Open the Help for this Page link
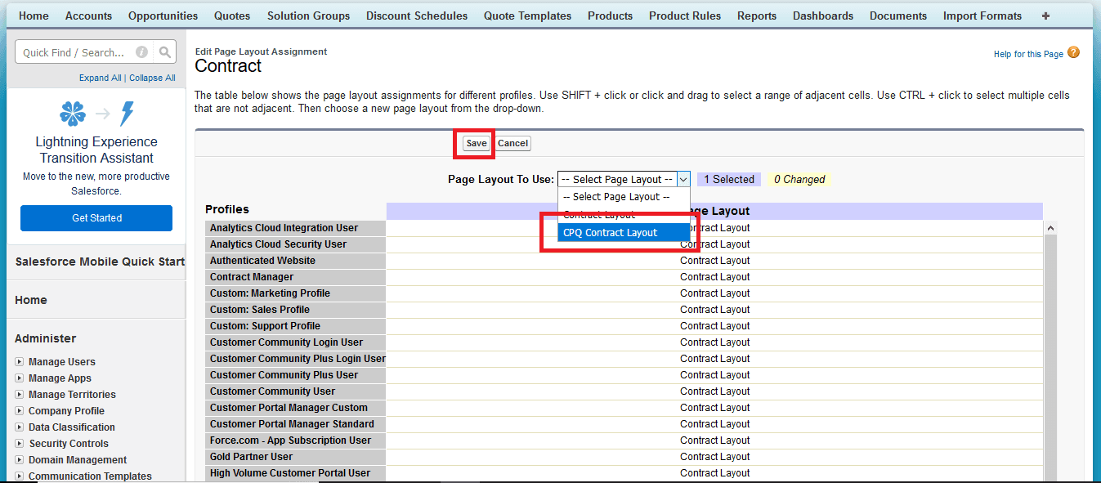The width and height of the screenshot is (1101, 483). coord(1028,54)
